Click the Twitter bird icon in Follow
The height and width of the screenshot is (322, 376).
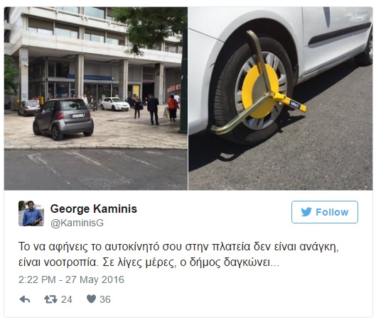tap(306, 212)
